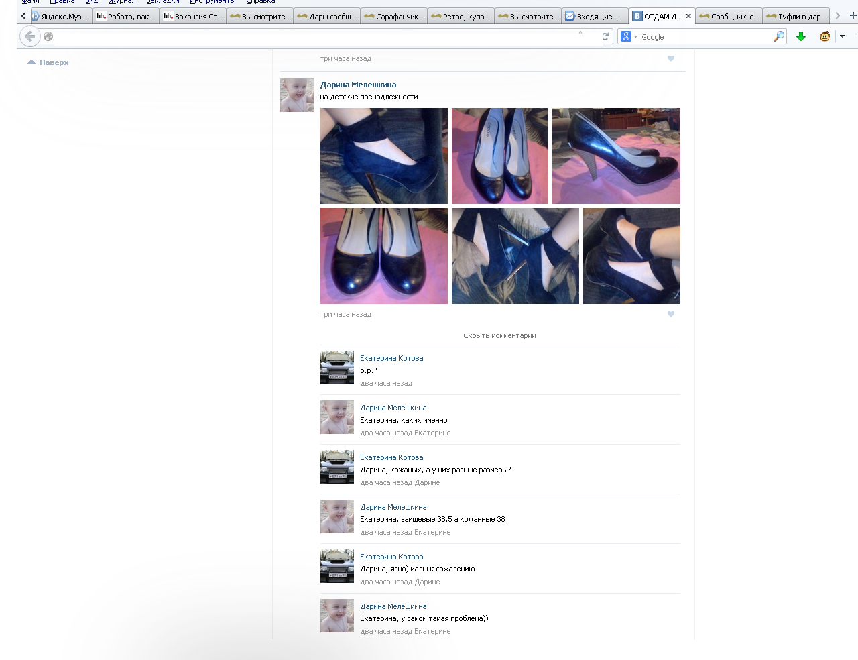Open avatar beside 'разные размеры?' comment
Image resolution: width=858 pixels, height=660 pixels.
pos(337,467)
